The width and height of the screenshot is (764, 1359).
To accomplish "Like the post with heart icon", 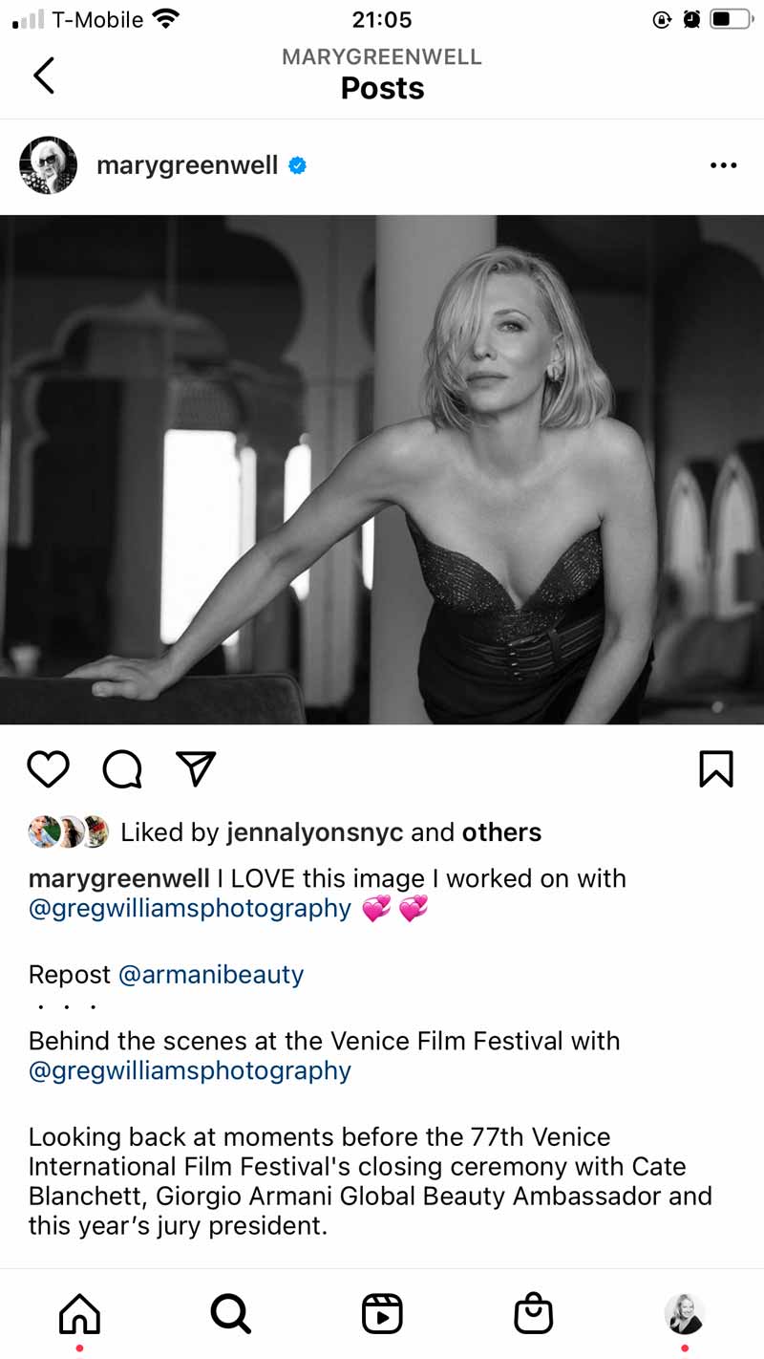I will (48, 768).
